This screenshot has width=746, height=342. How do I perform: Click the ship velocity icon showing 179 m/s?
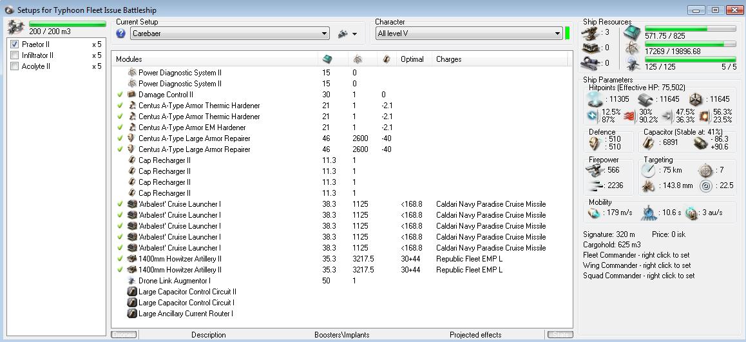[x=595, y=213]
